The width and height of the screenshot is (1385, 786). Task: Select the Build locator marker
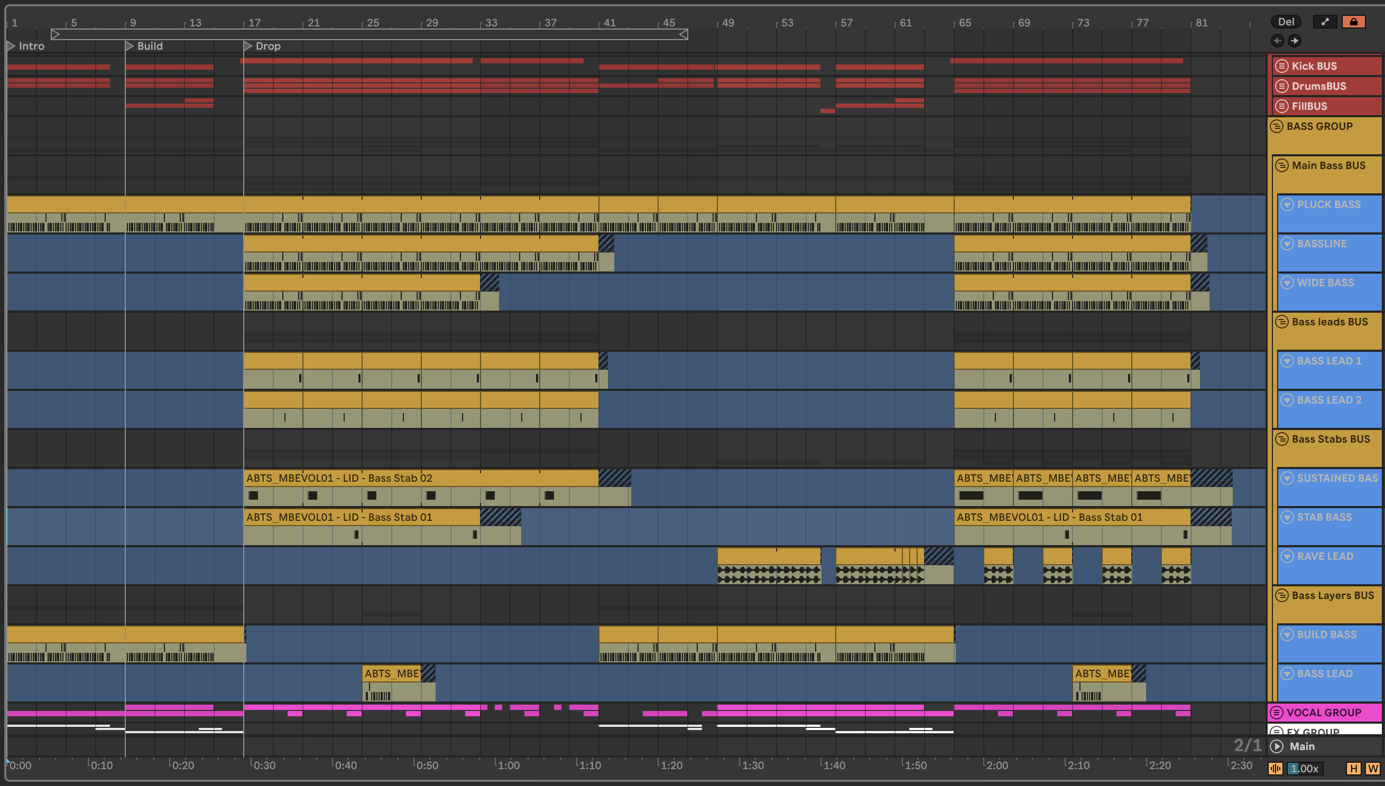click(x=129, y=46)
